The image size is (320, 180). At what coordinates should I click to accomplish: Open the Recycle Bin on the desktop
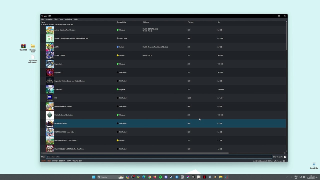314,166
